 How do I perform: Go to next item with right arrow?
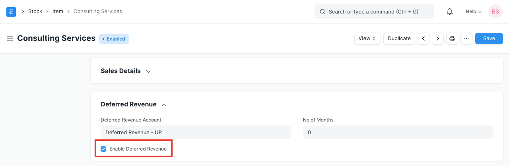pos(438,39)
